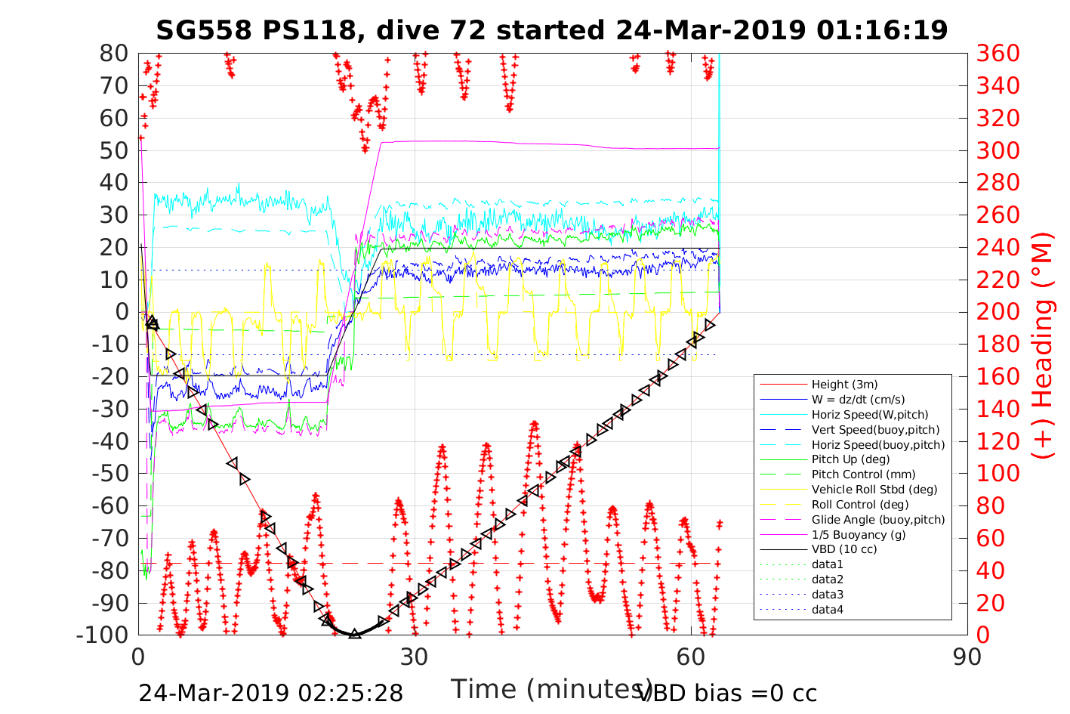The height and width of the screenshot is (714, 1070).
Task: Click the '(+) Heading (°M)' axis label
Action: pos(1042,345)
